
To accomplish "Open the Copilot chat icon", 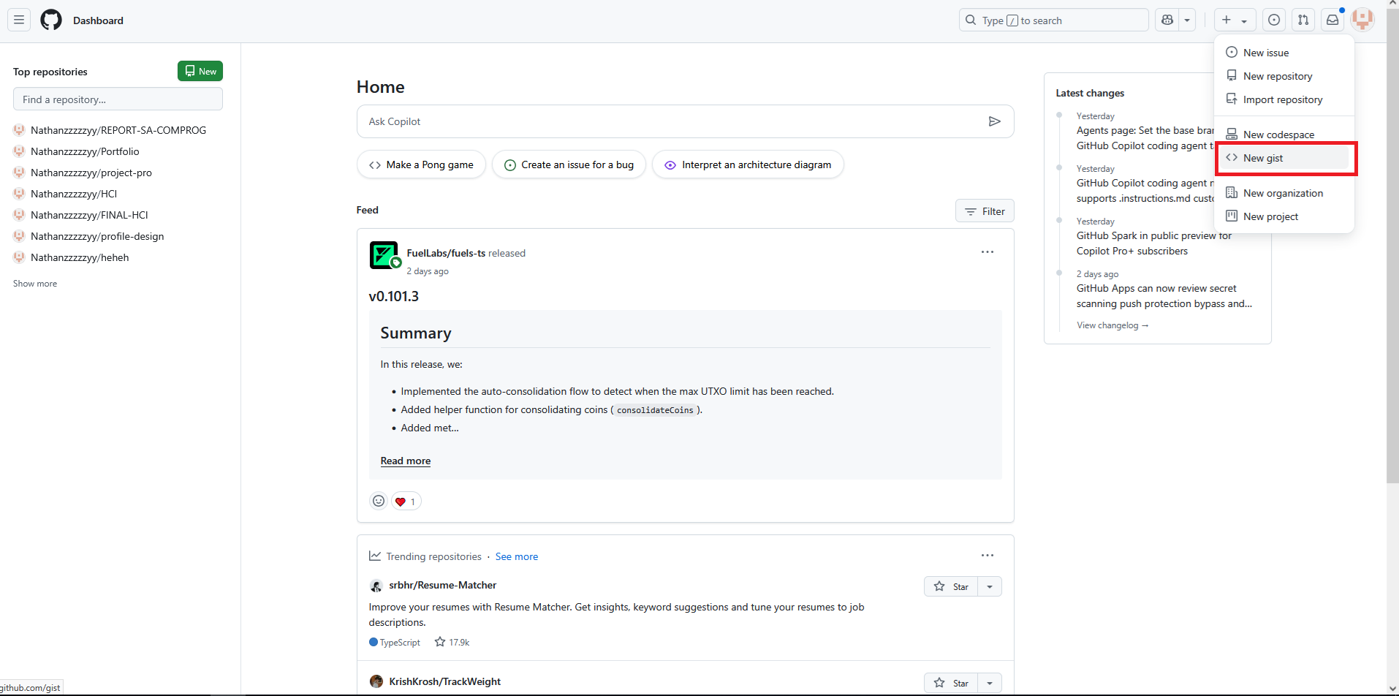I will (x=1167, y=20).
